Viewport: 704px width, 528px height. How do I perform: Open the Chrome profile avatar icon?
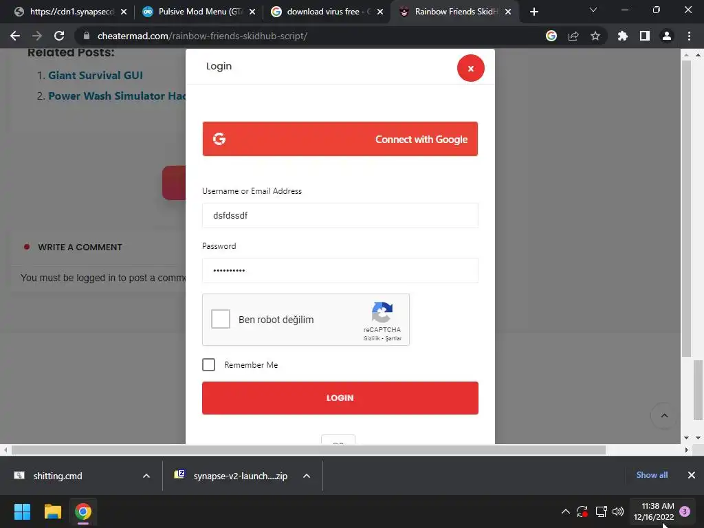[667, 36]
